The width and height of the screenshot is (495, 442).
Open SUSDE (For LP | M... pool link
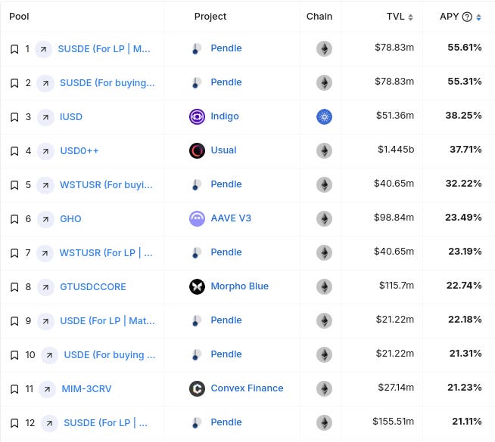click(x=104, y=49)
